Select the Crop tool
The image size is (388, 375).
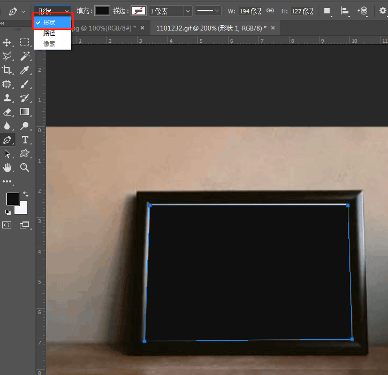[6, 70]
